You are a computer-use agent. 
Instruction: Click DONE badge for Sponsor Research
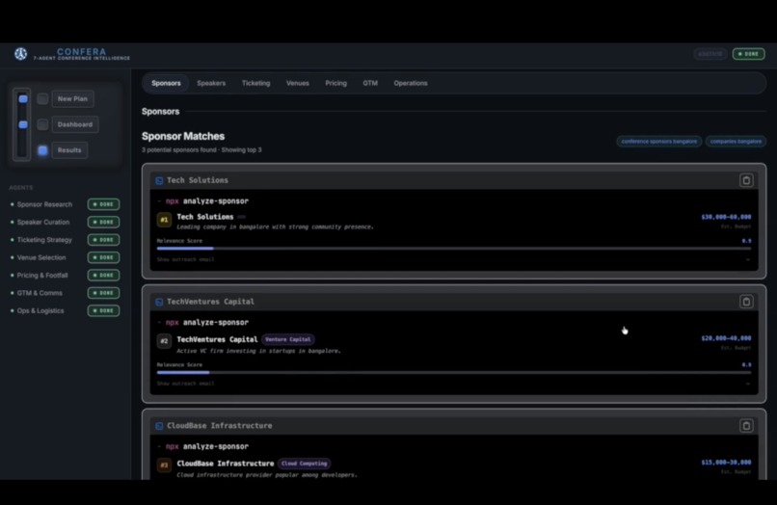pyautogui.click(x=103, y=204)
